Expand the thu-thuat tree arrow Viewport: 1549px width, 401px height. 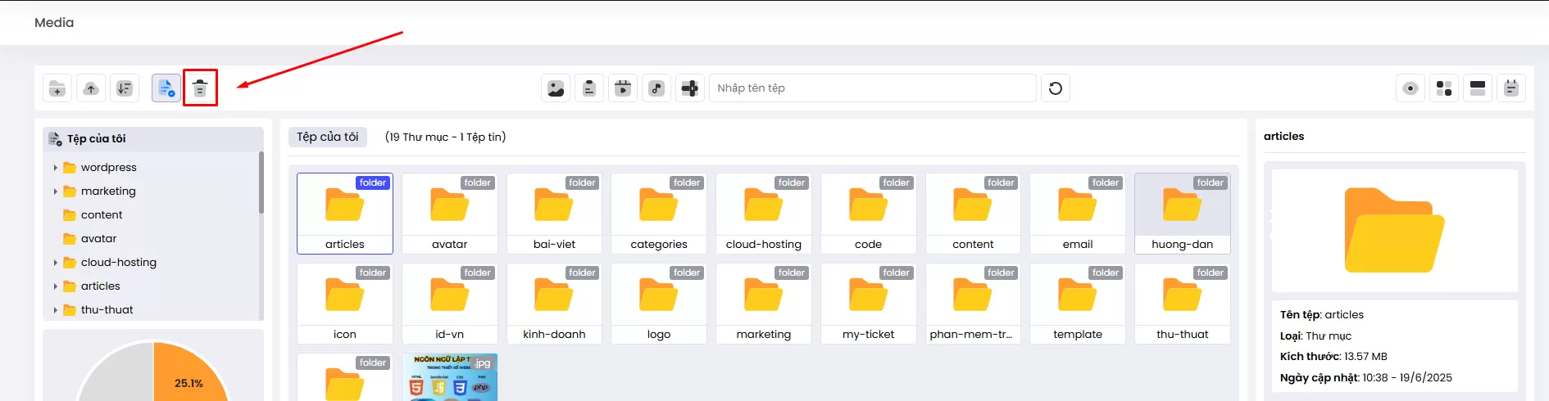(55, 310)
